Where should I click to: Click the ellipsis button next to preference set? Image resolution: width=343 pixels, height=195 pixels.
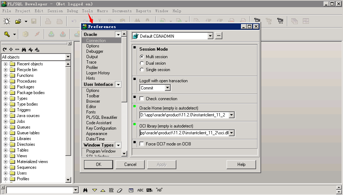218,36
